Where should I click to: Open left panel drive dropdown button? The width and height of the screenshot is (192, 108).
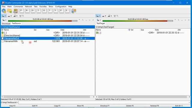tap(4, 20)
